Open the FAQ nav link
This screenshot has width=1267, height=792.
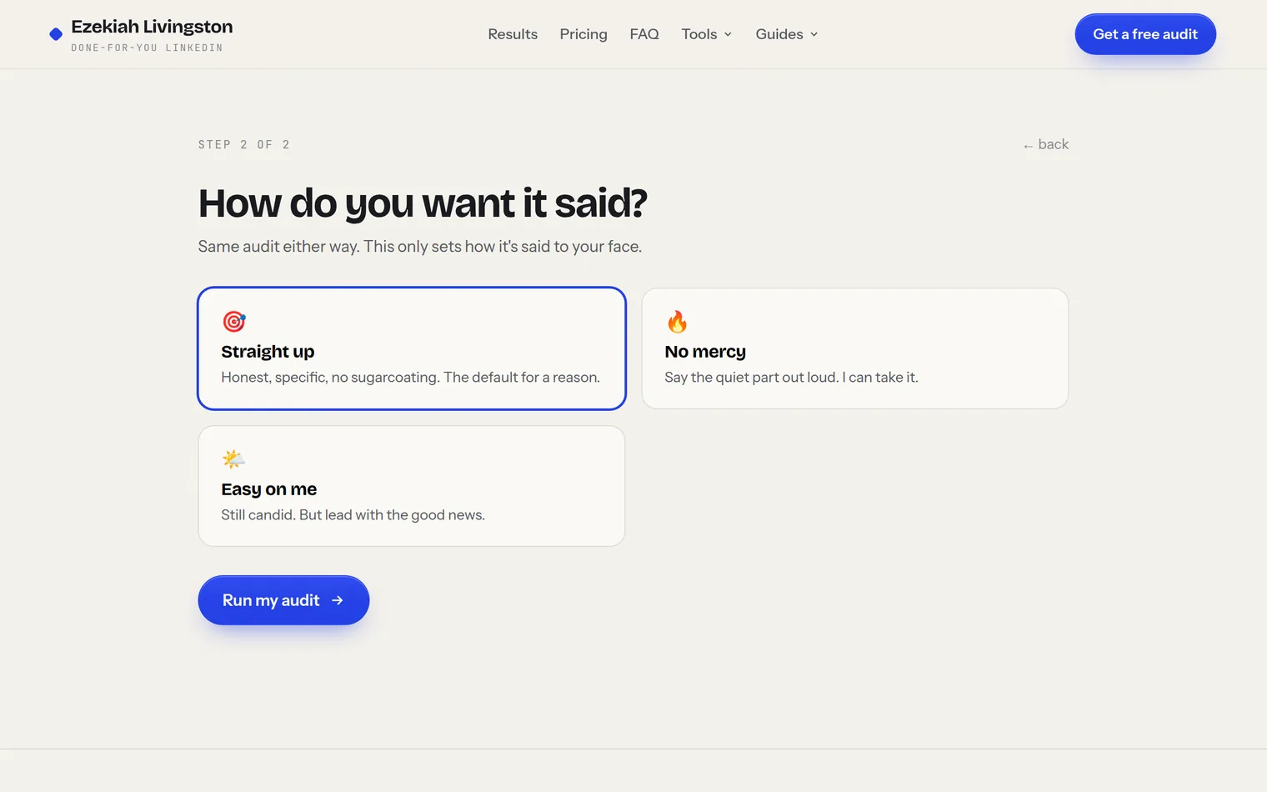(x=644, y=34)
